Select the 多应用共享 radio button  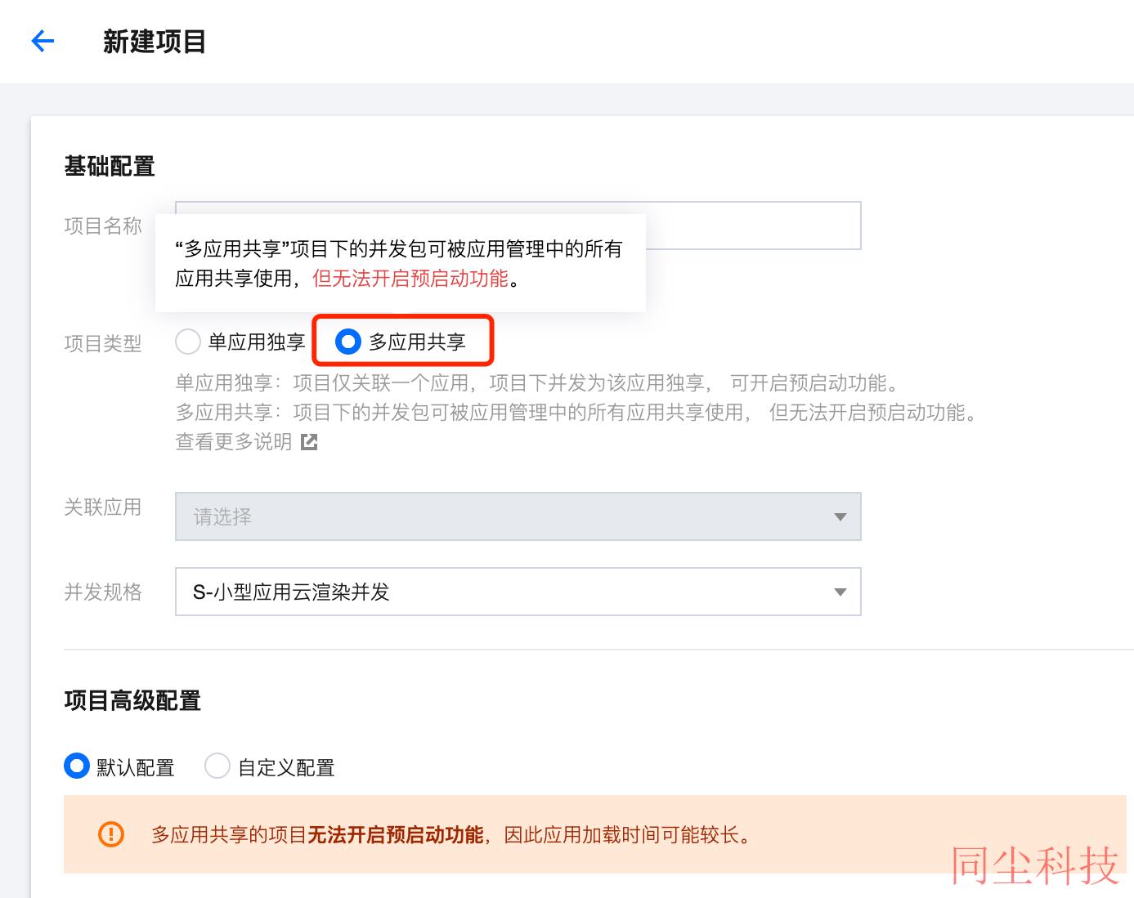click(x=348, y=342)
